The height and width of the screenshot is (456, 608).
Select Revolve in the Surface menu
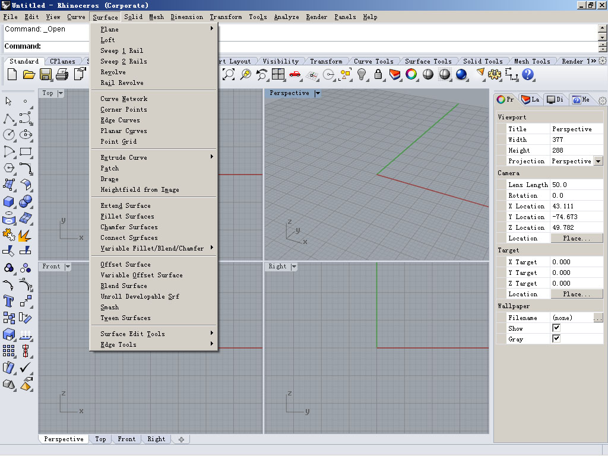[154, 72]
